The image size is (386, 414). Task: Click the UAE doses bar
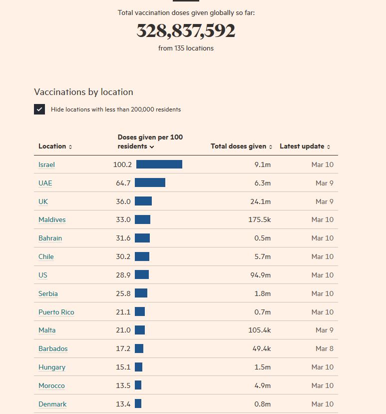click(150, 183)
